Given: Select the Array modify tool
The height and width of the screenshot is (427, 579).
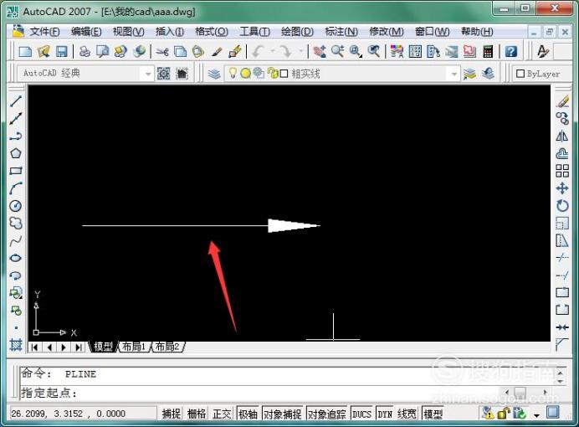Looking at the screenshot, I should [562, 171].
